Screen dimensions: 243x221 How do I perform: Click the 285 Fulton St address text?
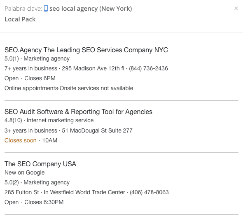pyautogui.click(x=22, y=192)
